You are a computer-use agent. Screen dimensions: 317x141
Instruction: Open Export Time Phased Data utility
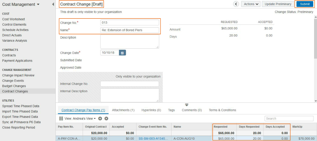coord(20,117)
